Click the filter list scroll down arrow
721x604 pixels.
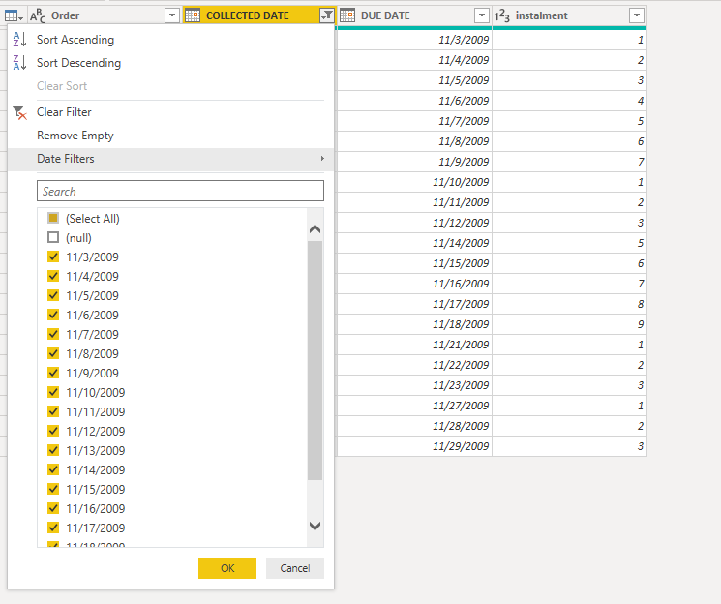pyautogui.click(x=315, y=526)
